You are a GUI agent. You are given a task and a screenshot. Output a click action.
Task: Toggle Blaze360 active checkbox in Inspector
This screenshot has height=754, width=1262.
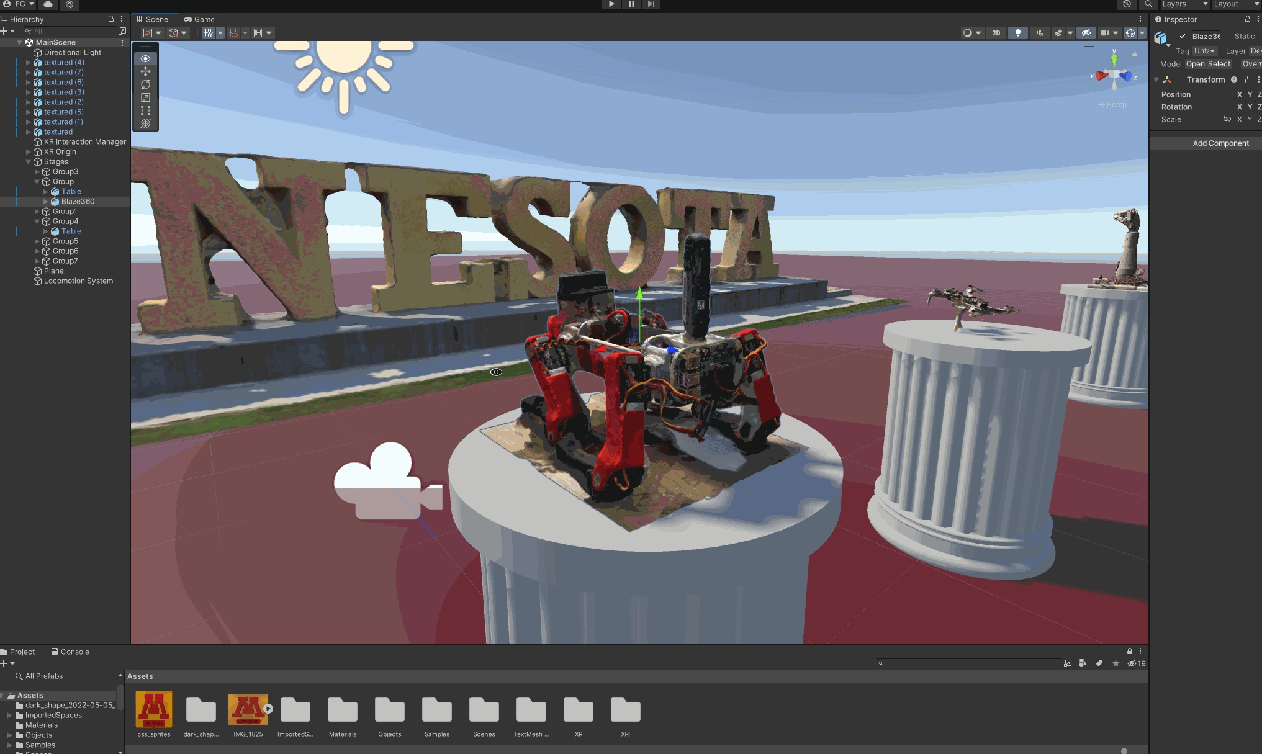click(x=1183, y=36)
